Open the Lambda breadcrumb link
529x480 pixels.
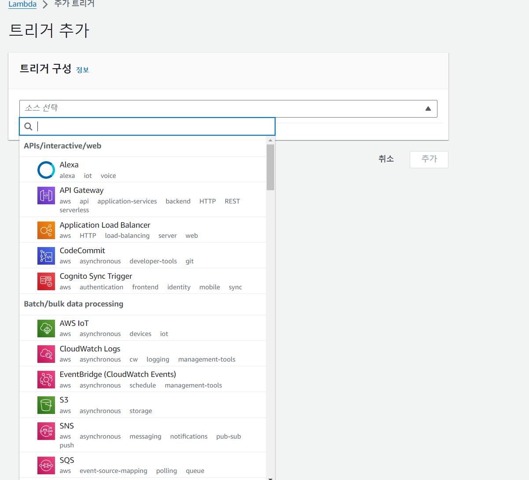pyautogui.click(x=22, y=4)
